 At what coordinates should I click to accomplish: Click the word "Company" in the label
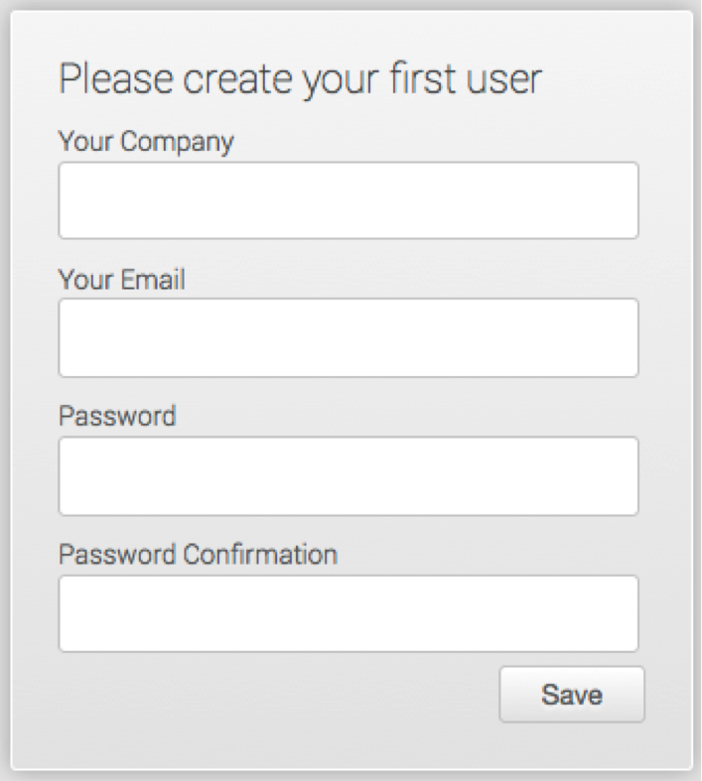[x=177, y=142]
